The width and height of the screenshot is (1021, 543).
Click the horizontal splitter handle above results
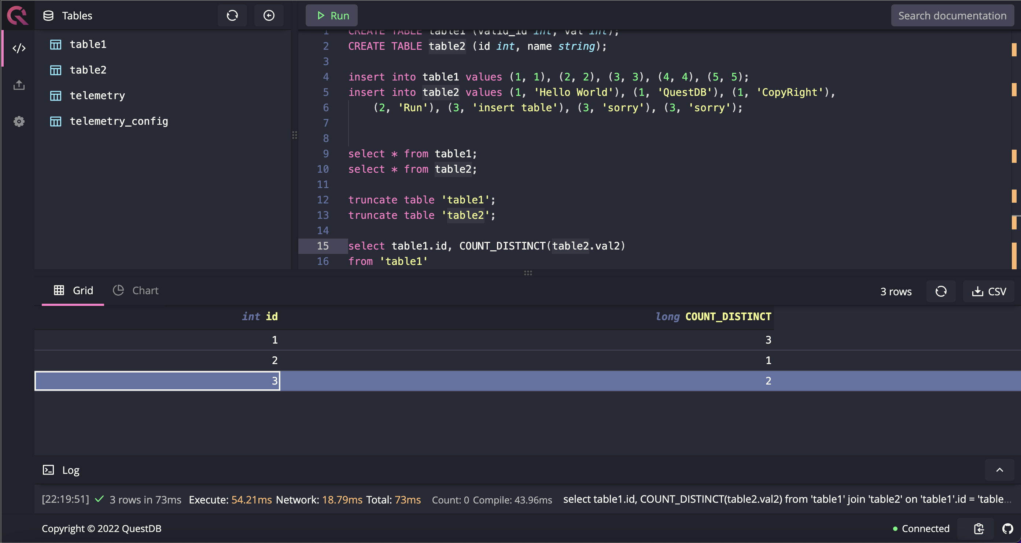point(528,273)
